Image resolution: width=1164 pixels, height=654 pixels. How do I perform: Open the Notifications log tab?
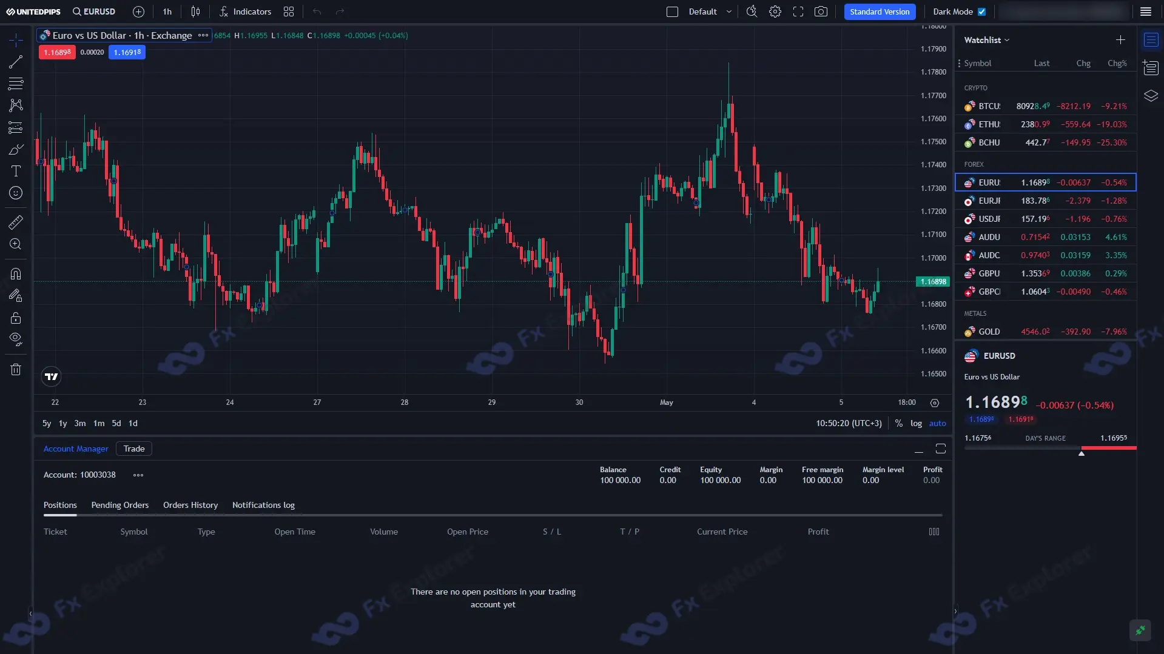(x=263, y=505)
